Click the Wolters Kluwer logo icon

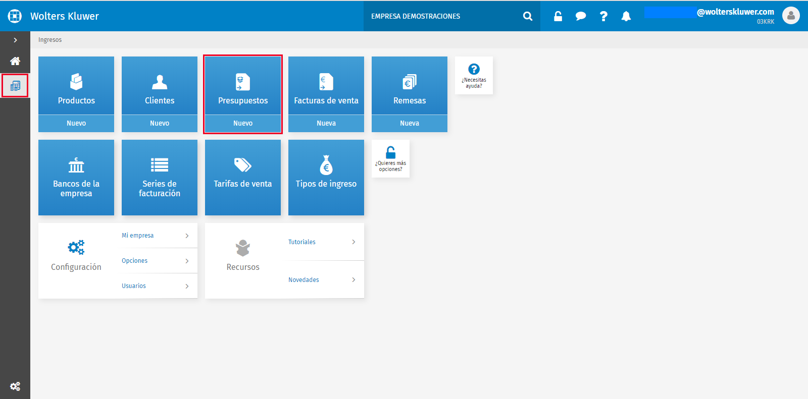coord(15,16)
